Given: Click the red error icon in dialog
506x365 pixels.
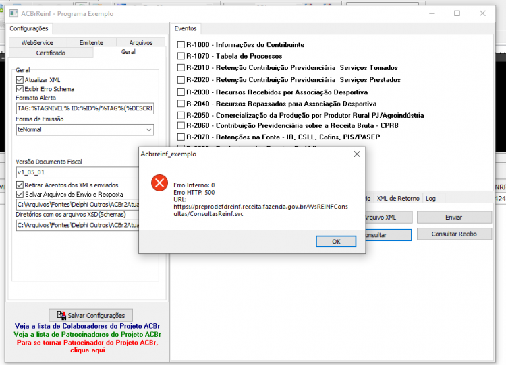Looking at the screenshot, I should pyautogui.click(x=159, y=183).
